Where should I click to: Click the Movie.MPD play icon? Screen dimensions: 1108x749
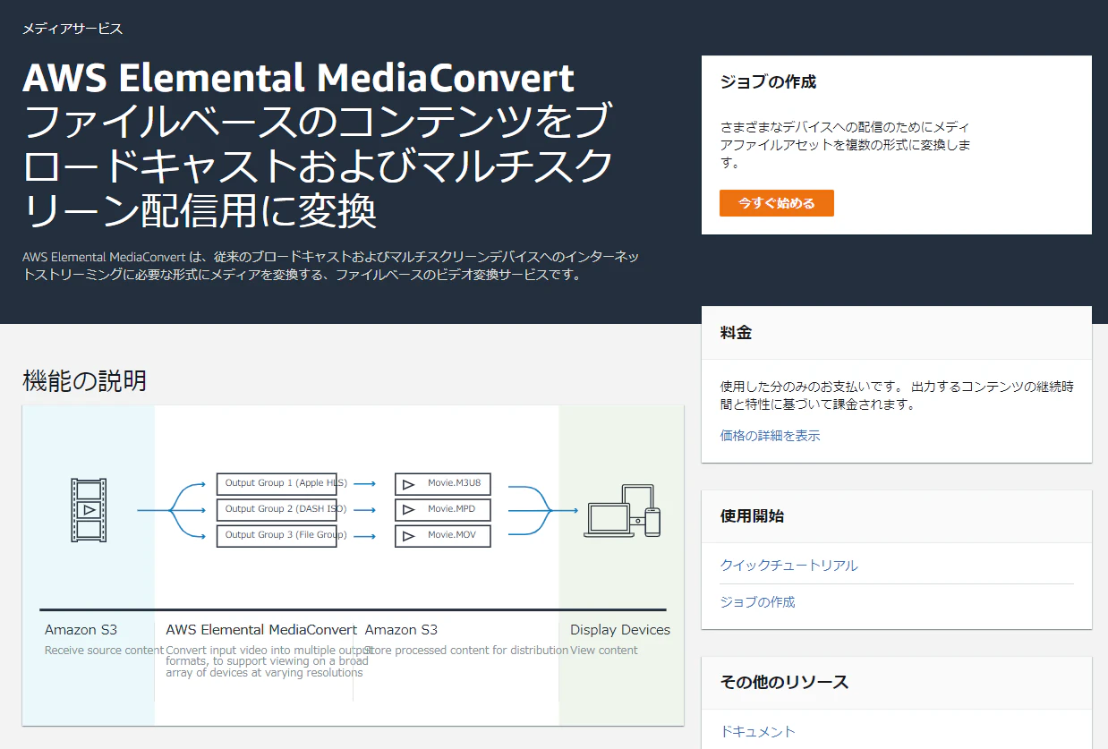pyautogui.click(x=408, y=510)
